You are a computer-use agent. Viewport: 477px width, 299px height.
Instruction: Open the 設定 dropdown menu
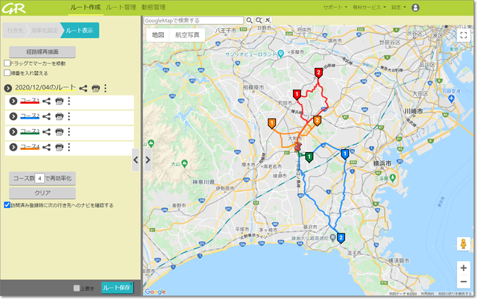(x=398, y=7)
